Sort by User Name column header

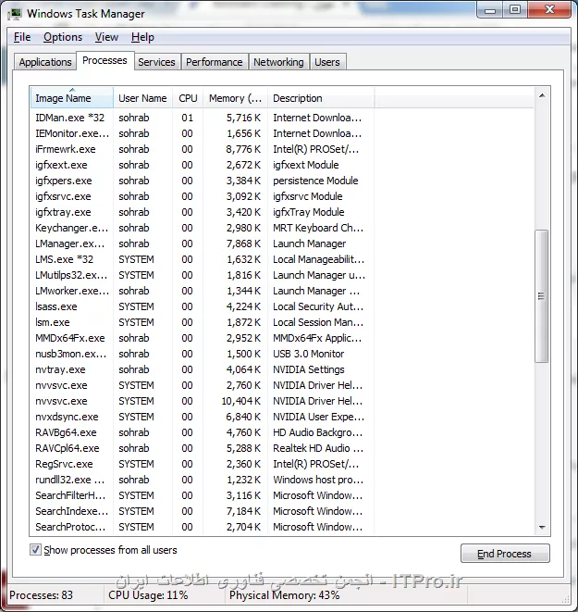142,98
